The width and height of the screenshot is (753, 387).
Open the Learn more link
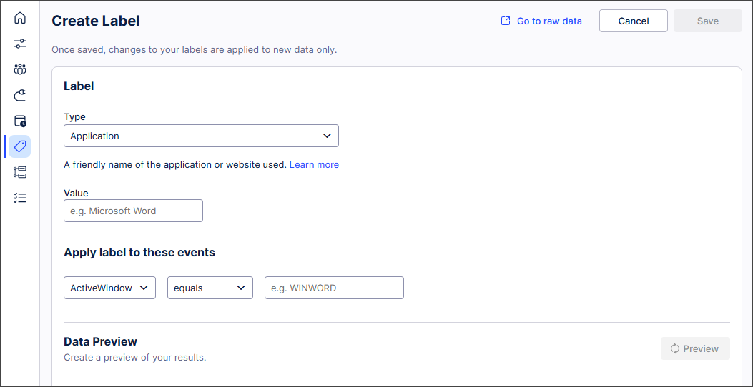coord(314,165)
